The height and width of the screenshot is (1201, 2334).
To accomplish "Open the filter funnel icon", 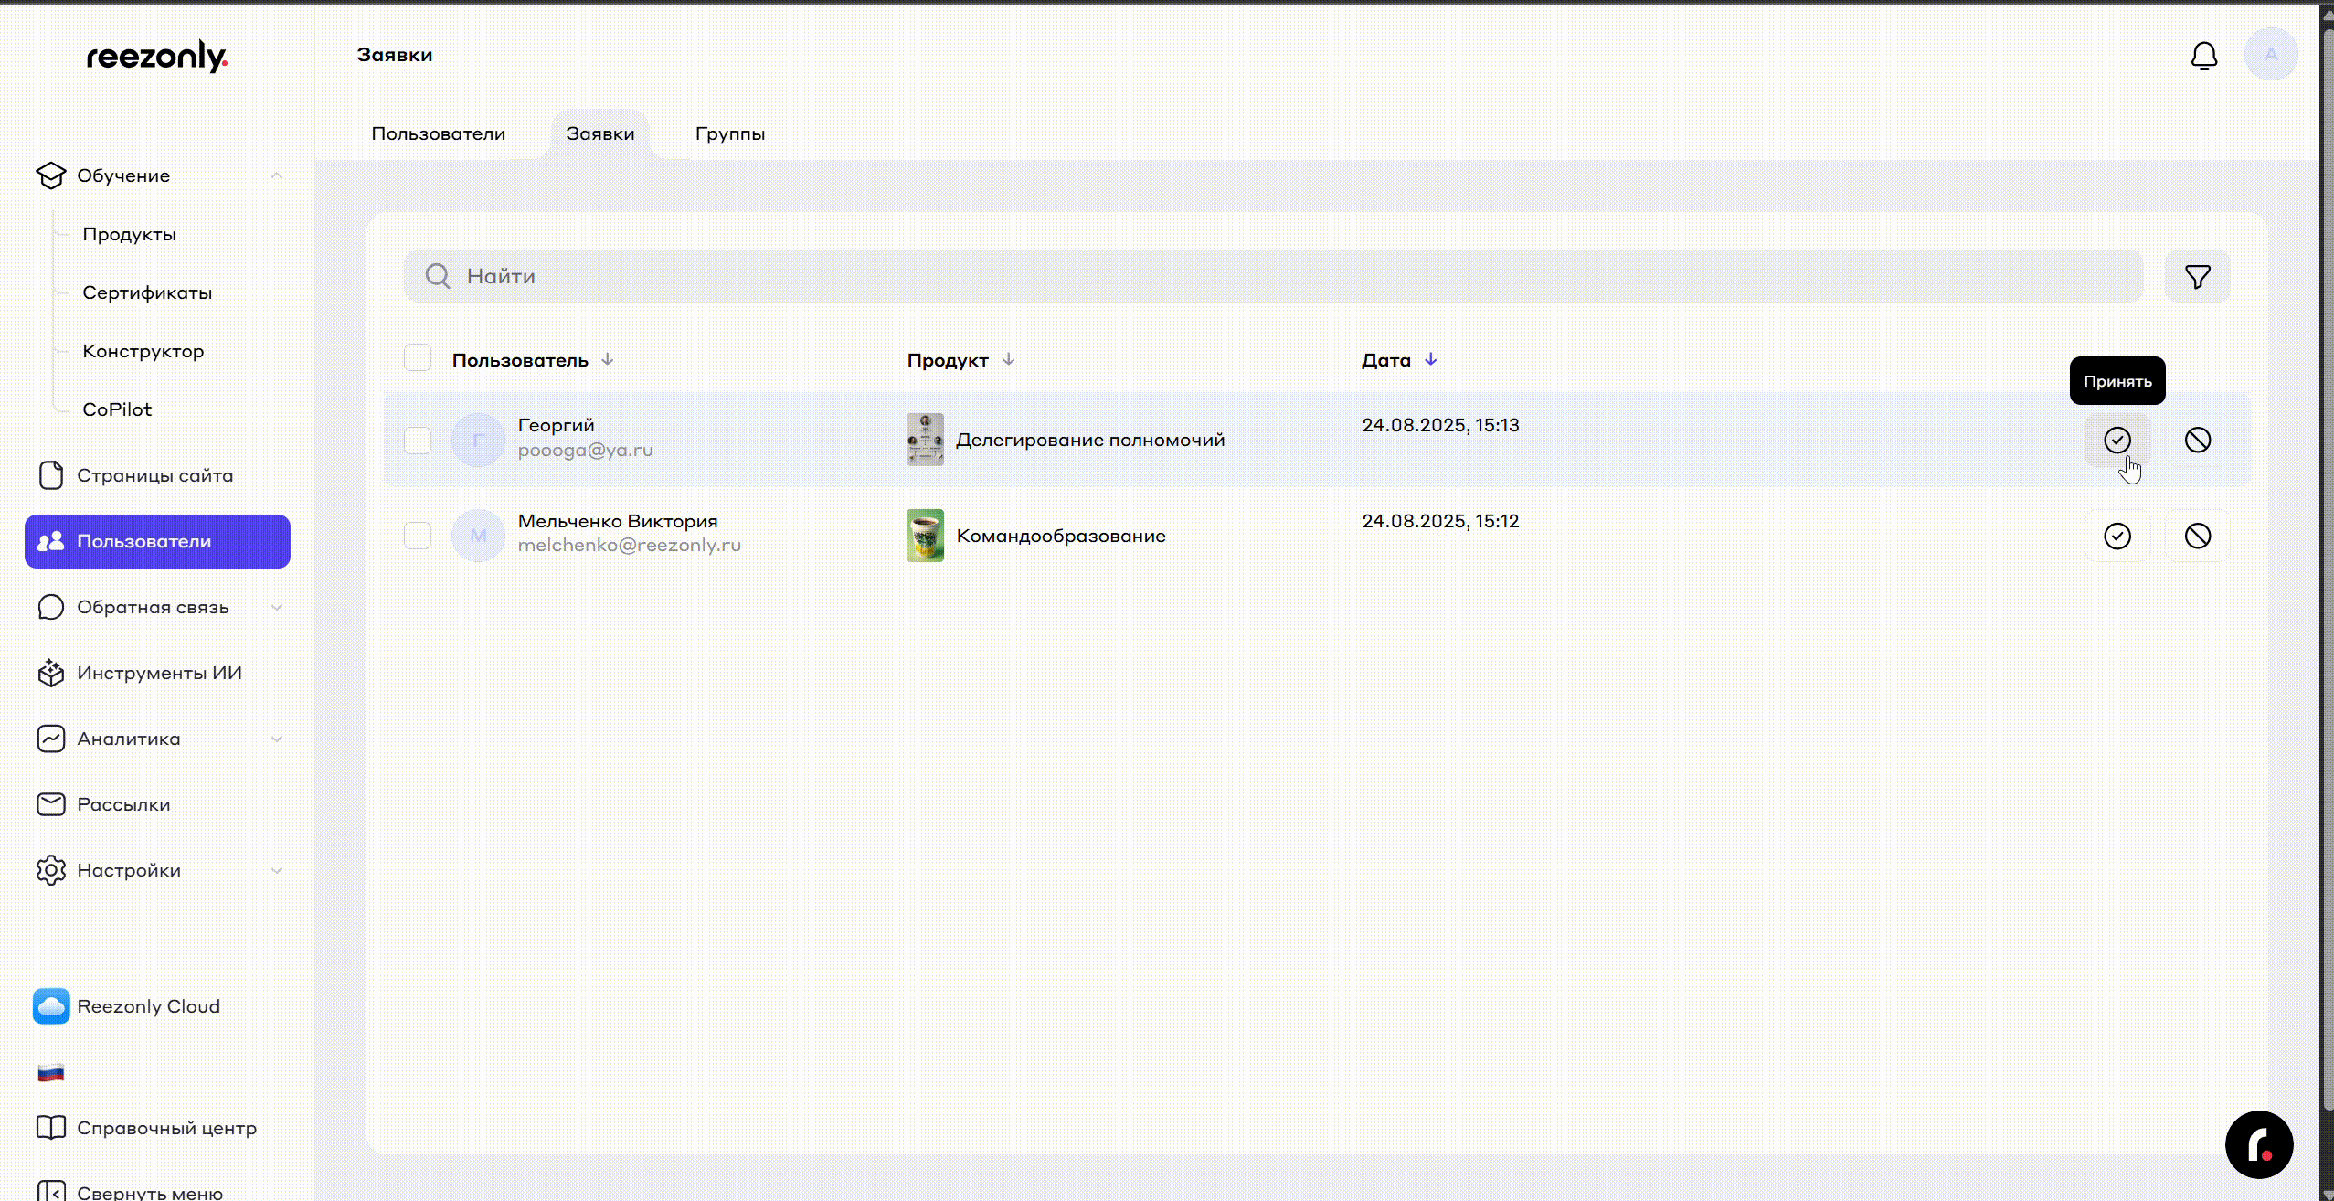I will coord(2197,276).
